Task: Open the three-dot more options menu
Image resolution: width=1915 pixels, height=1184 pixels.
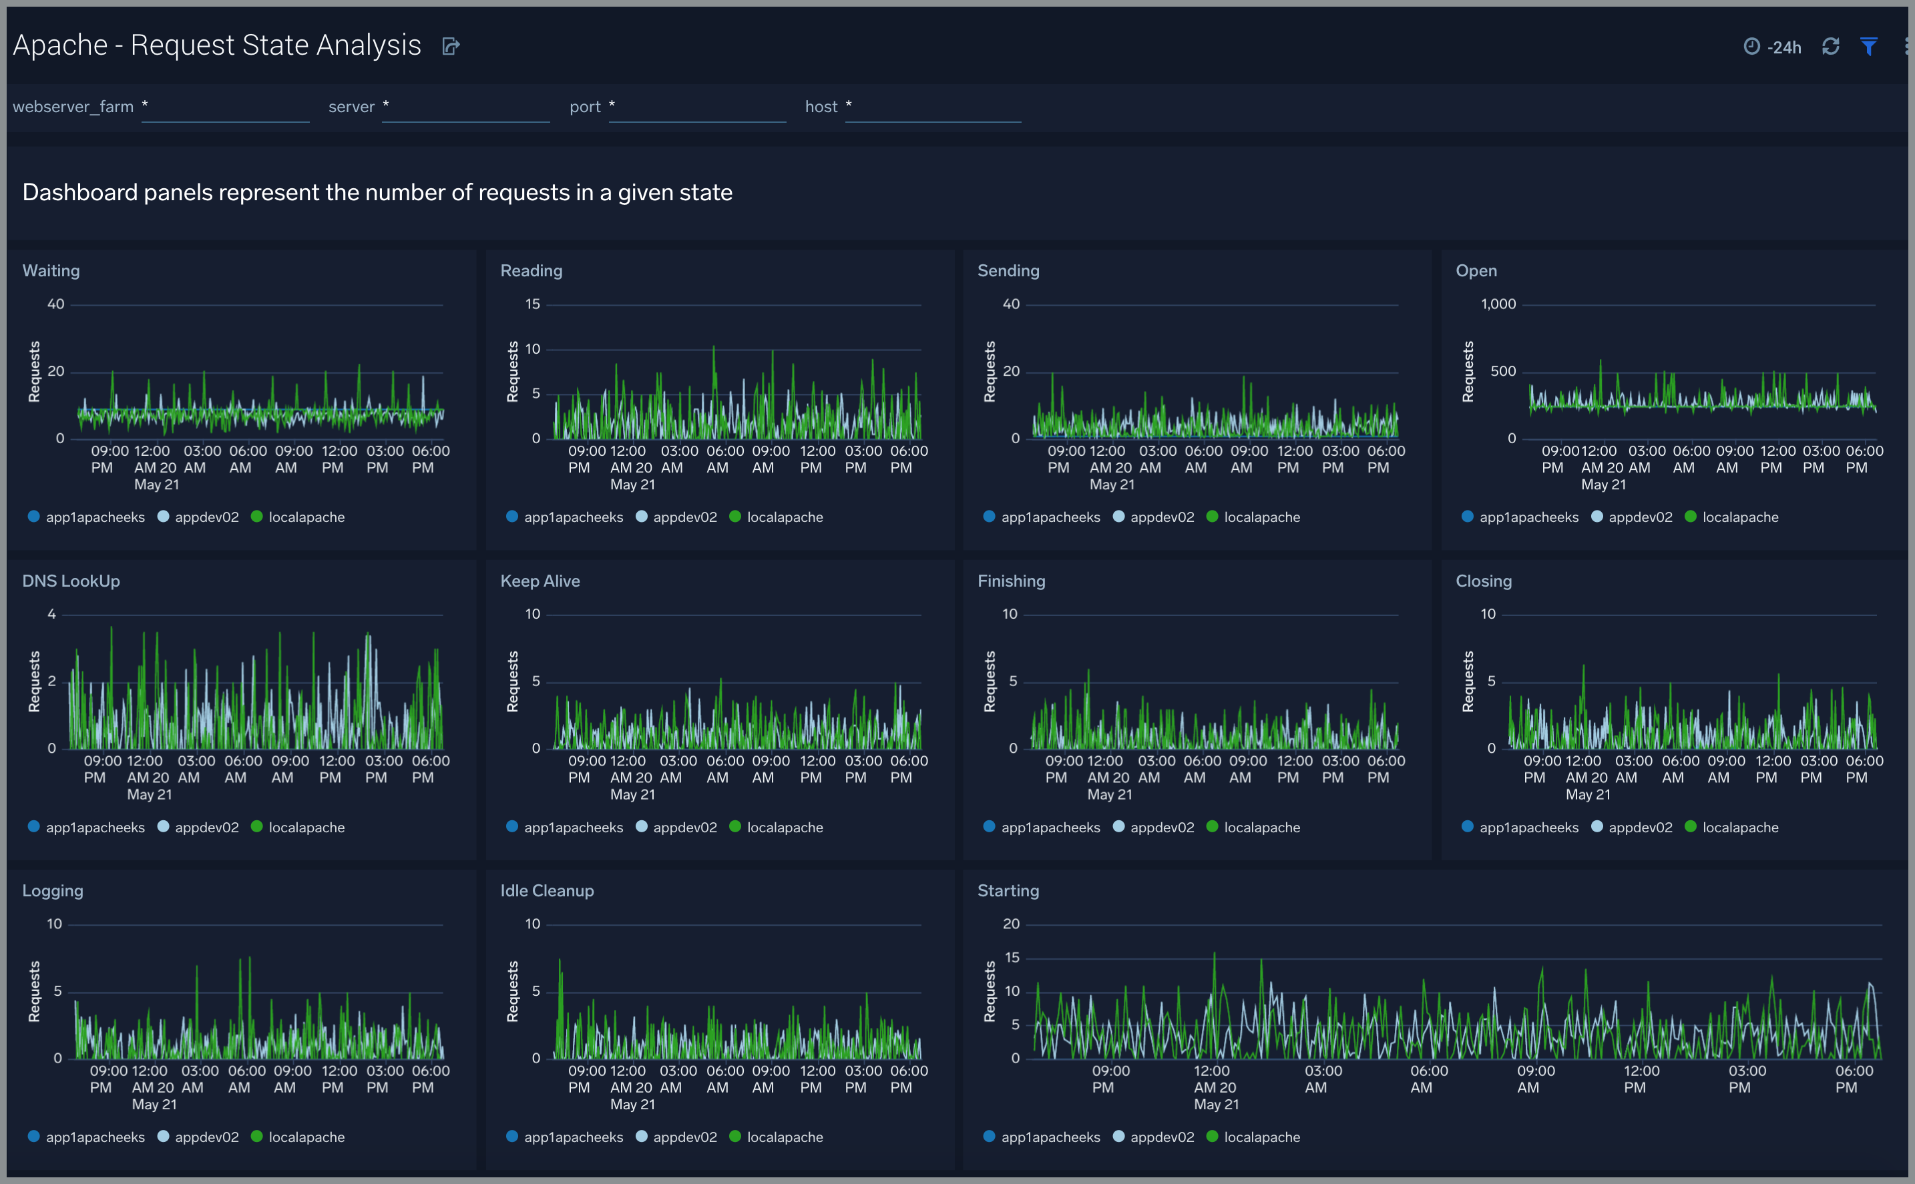Action: pos(1906,47)
